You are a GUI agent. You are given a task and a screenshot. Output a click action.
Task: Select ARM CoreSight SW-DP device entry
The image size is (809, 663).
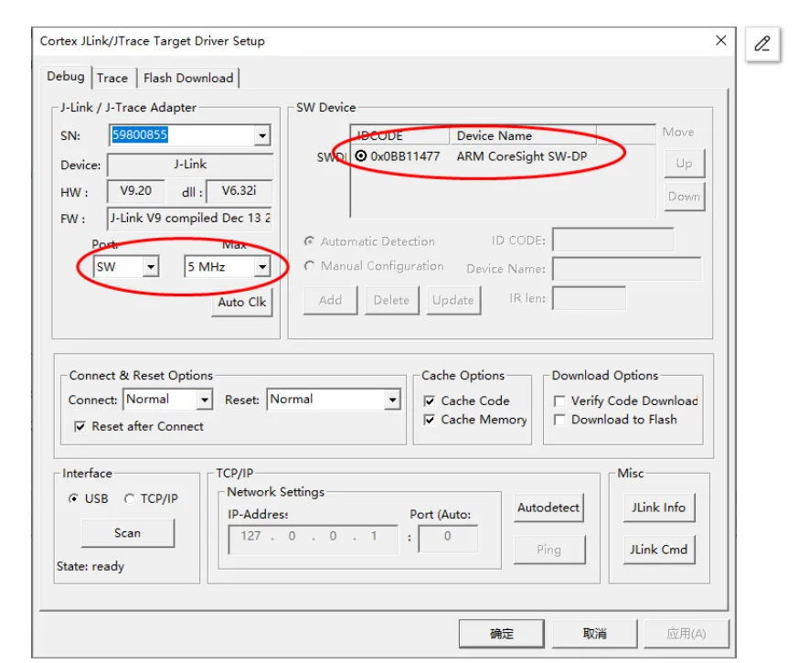(x=522, y=156)
